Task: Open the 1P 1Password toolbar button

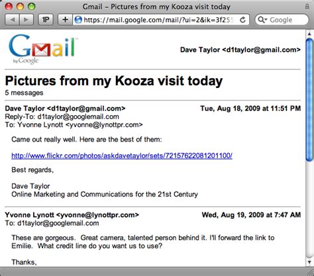Action: pos(46,20)
